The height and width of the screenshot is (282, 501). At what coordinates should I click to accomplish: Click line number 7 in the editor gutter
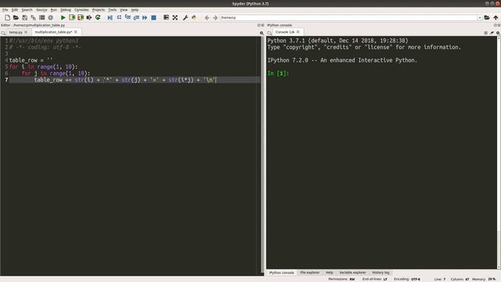(x=6, y=80)
